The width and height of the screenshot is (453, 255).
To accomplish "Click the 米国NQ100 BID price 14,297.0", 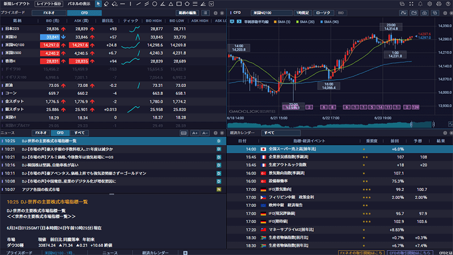I will pos(50,45).
